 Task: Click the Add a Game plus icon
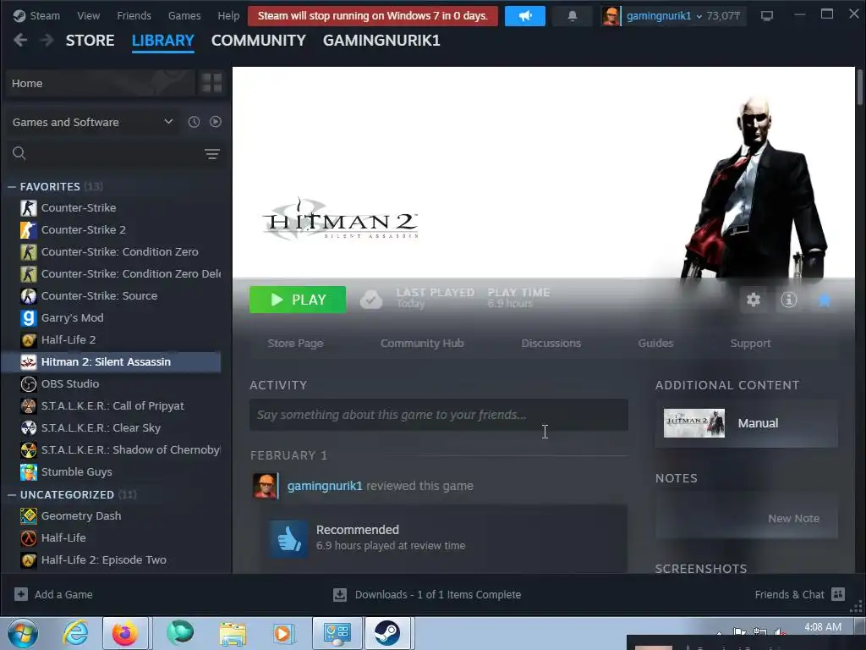pos(21,594)
